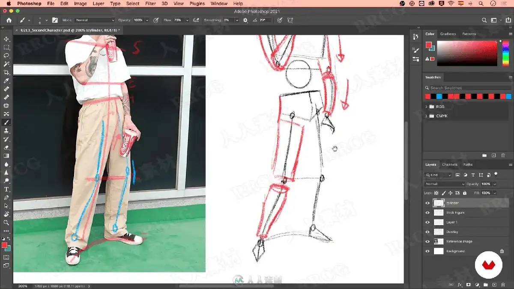Create a new layer group
This screenshot has width=514, height=289.
[486, 284]
